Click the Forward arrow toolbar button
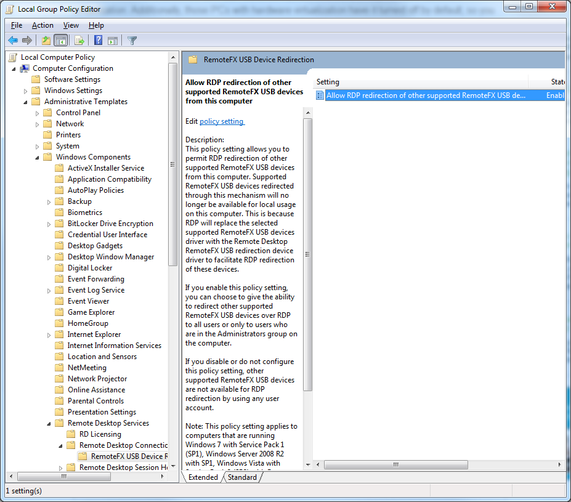 click(26, 41)
